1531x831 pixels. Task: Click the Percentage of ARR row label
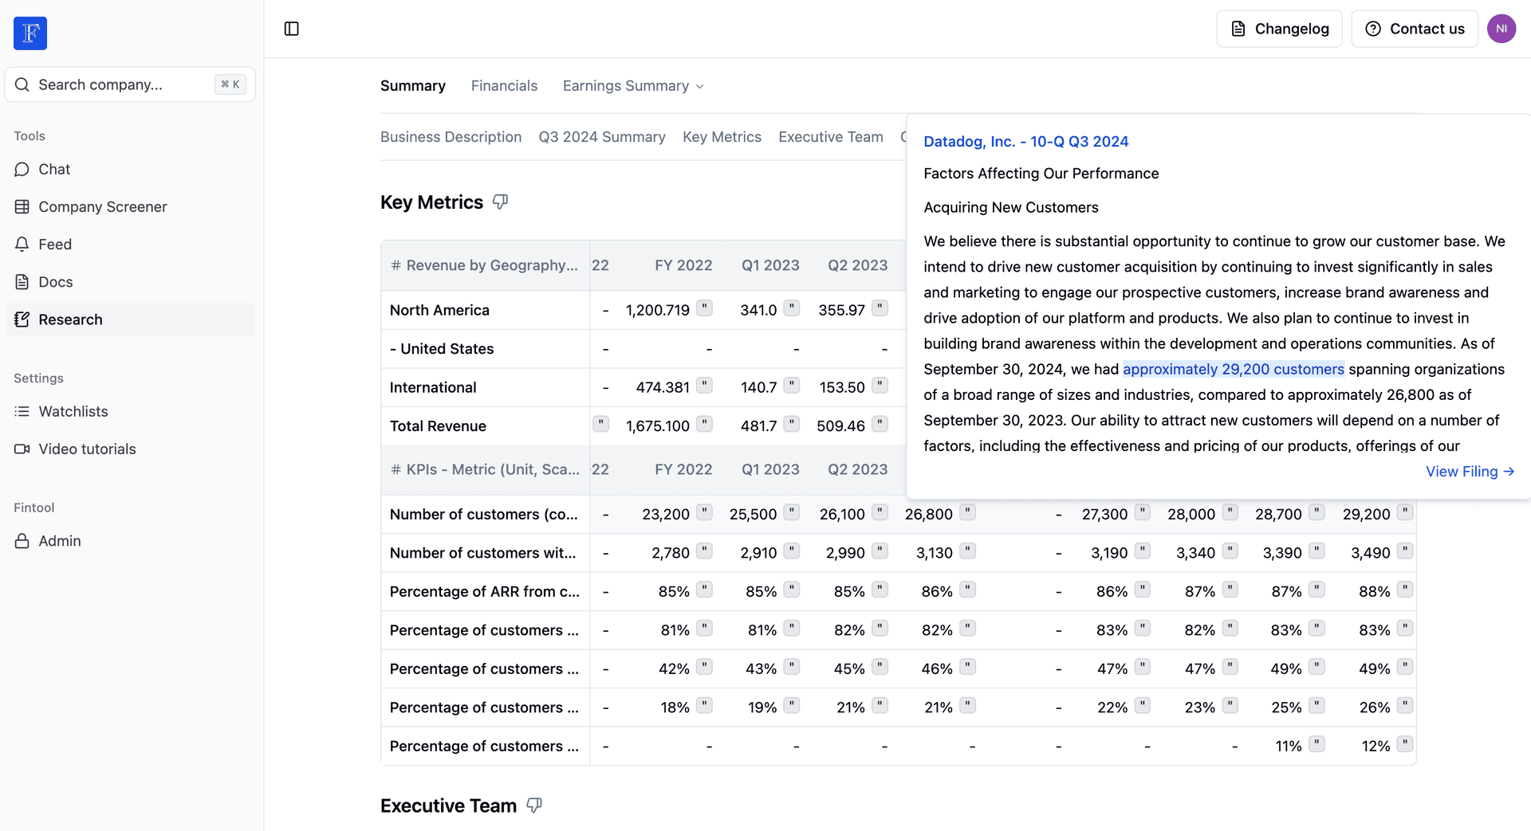click(x=485, y=592)
